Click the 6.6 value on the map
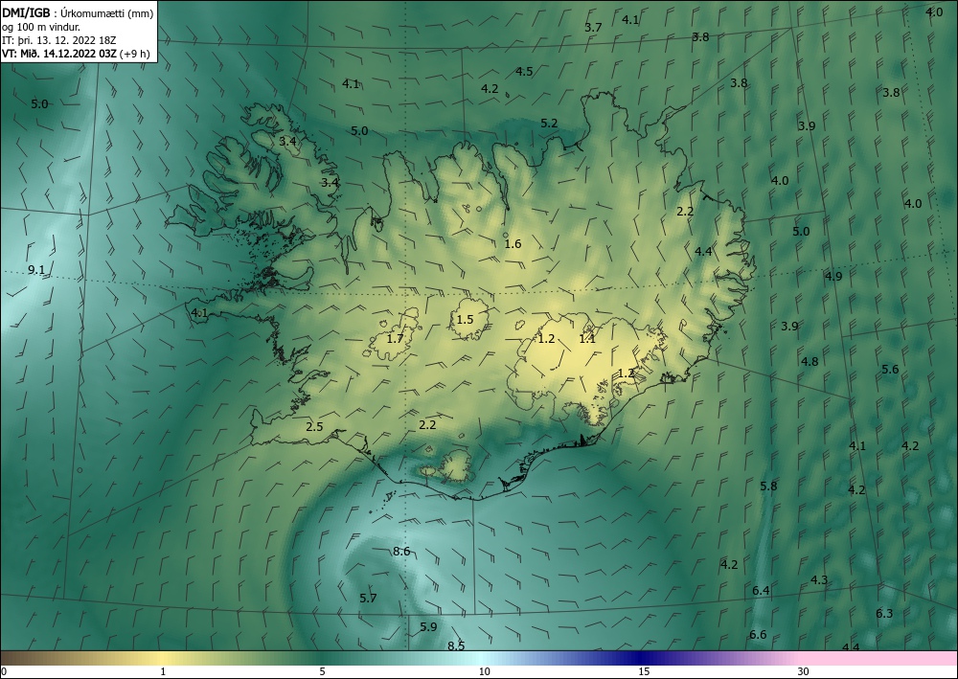This screenshot has height=679, width=958. pyautogui.click(x=758, y=634)
